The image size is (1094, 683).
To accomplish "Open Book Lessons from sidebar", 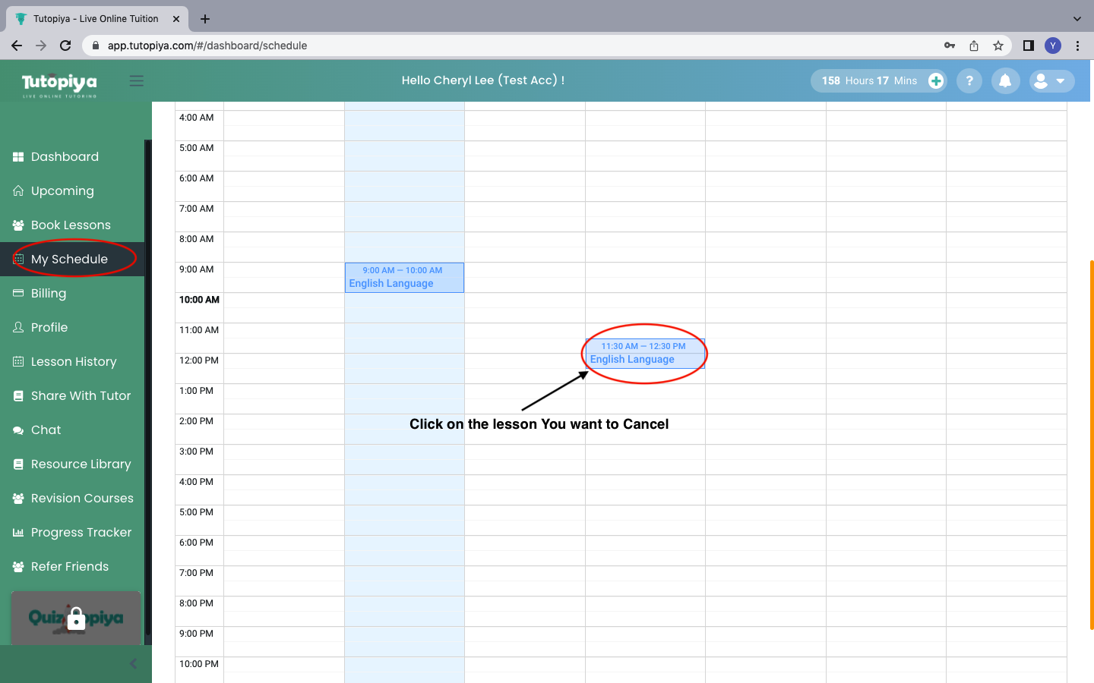I will (x=71, y=225).
